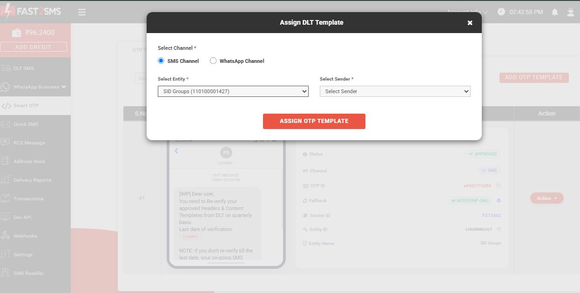The width and height of the screenshot is (580, 293).
Task: Select the SMS Channel radio button
Action: (x=161, y=61)
